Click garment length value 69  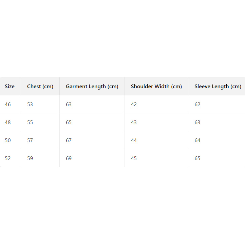(69, 158)
